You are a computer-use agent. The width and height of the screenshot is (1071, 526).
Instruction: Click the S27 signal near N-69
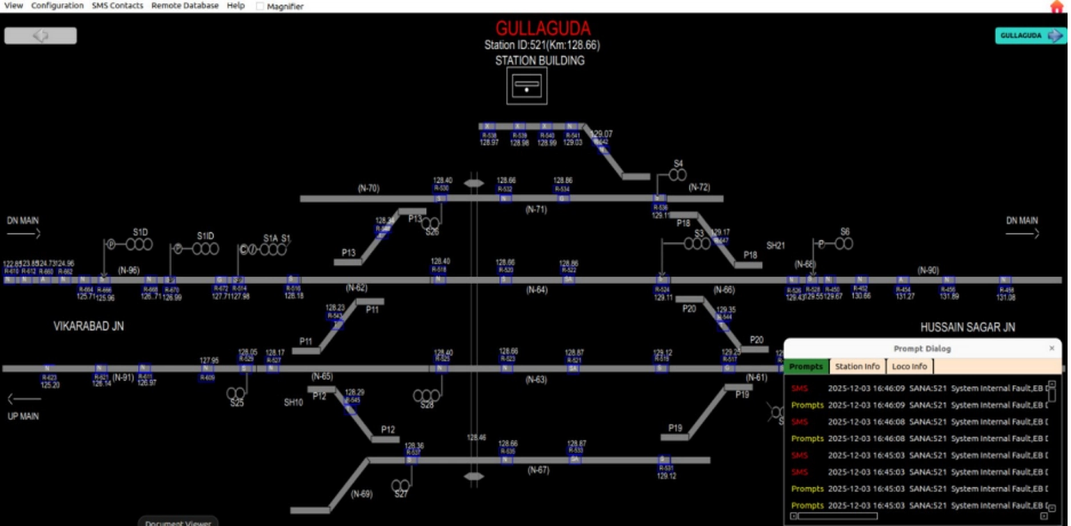coord(401,486)
